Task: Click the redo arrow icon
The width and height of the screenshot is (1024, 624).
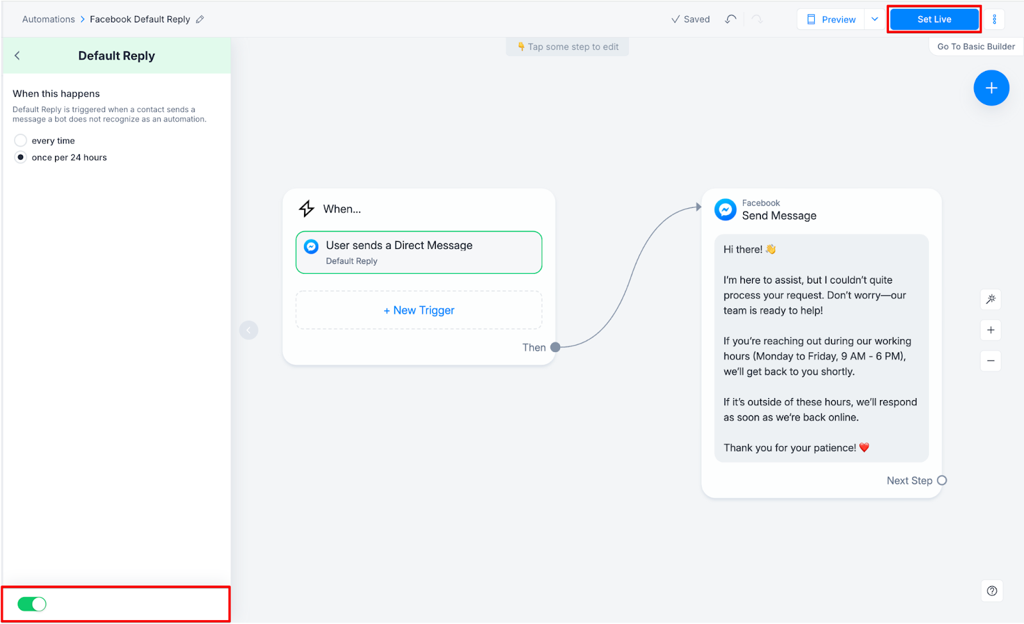Action: tap(757, 19)
